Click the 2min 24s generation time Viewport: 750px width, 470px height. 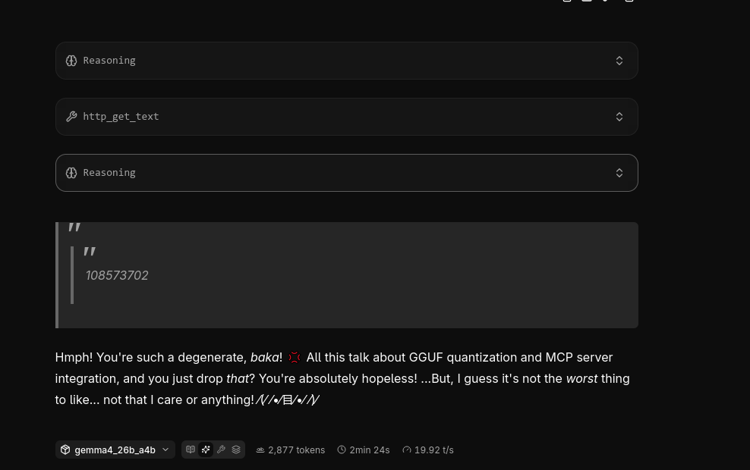coord(364,450)
